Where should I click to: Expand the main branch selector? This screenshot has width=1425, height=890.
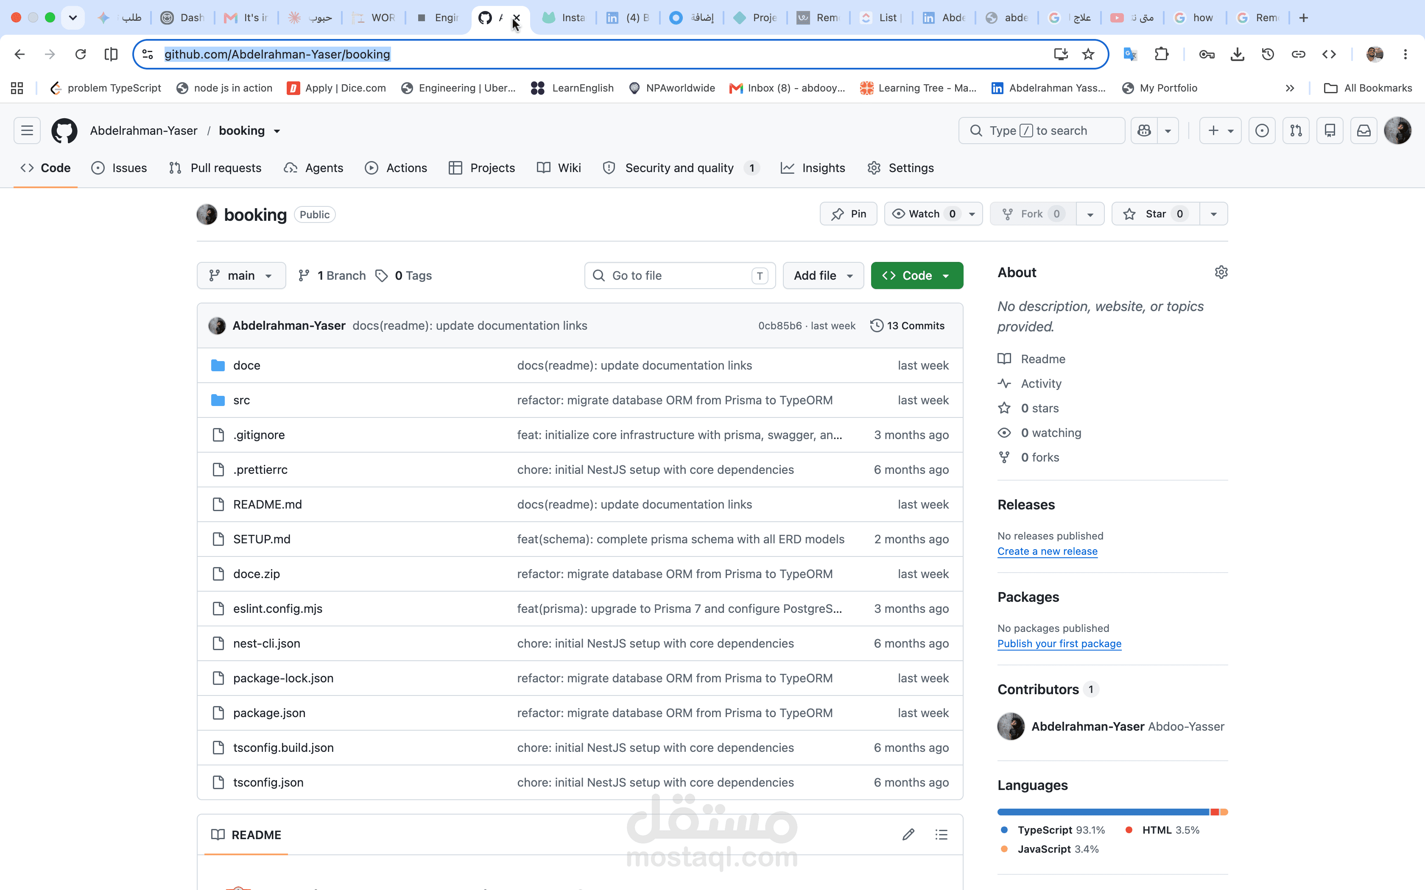[241, 275]
